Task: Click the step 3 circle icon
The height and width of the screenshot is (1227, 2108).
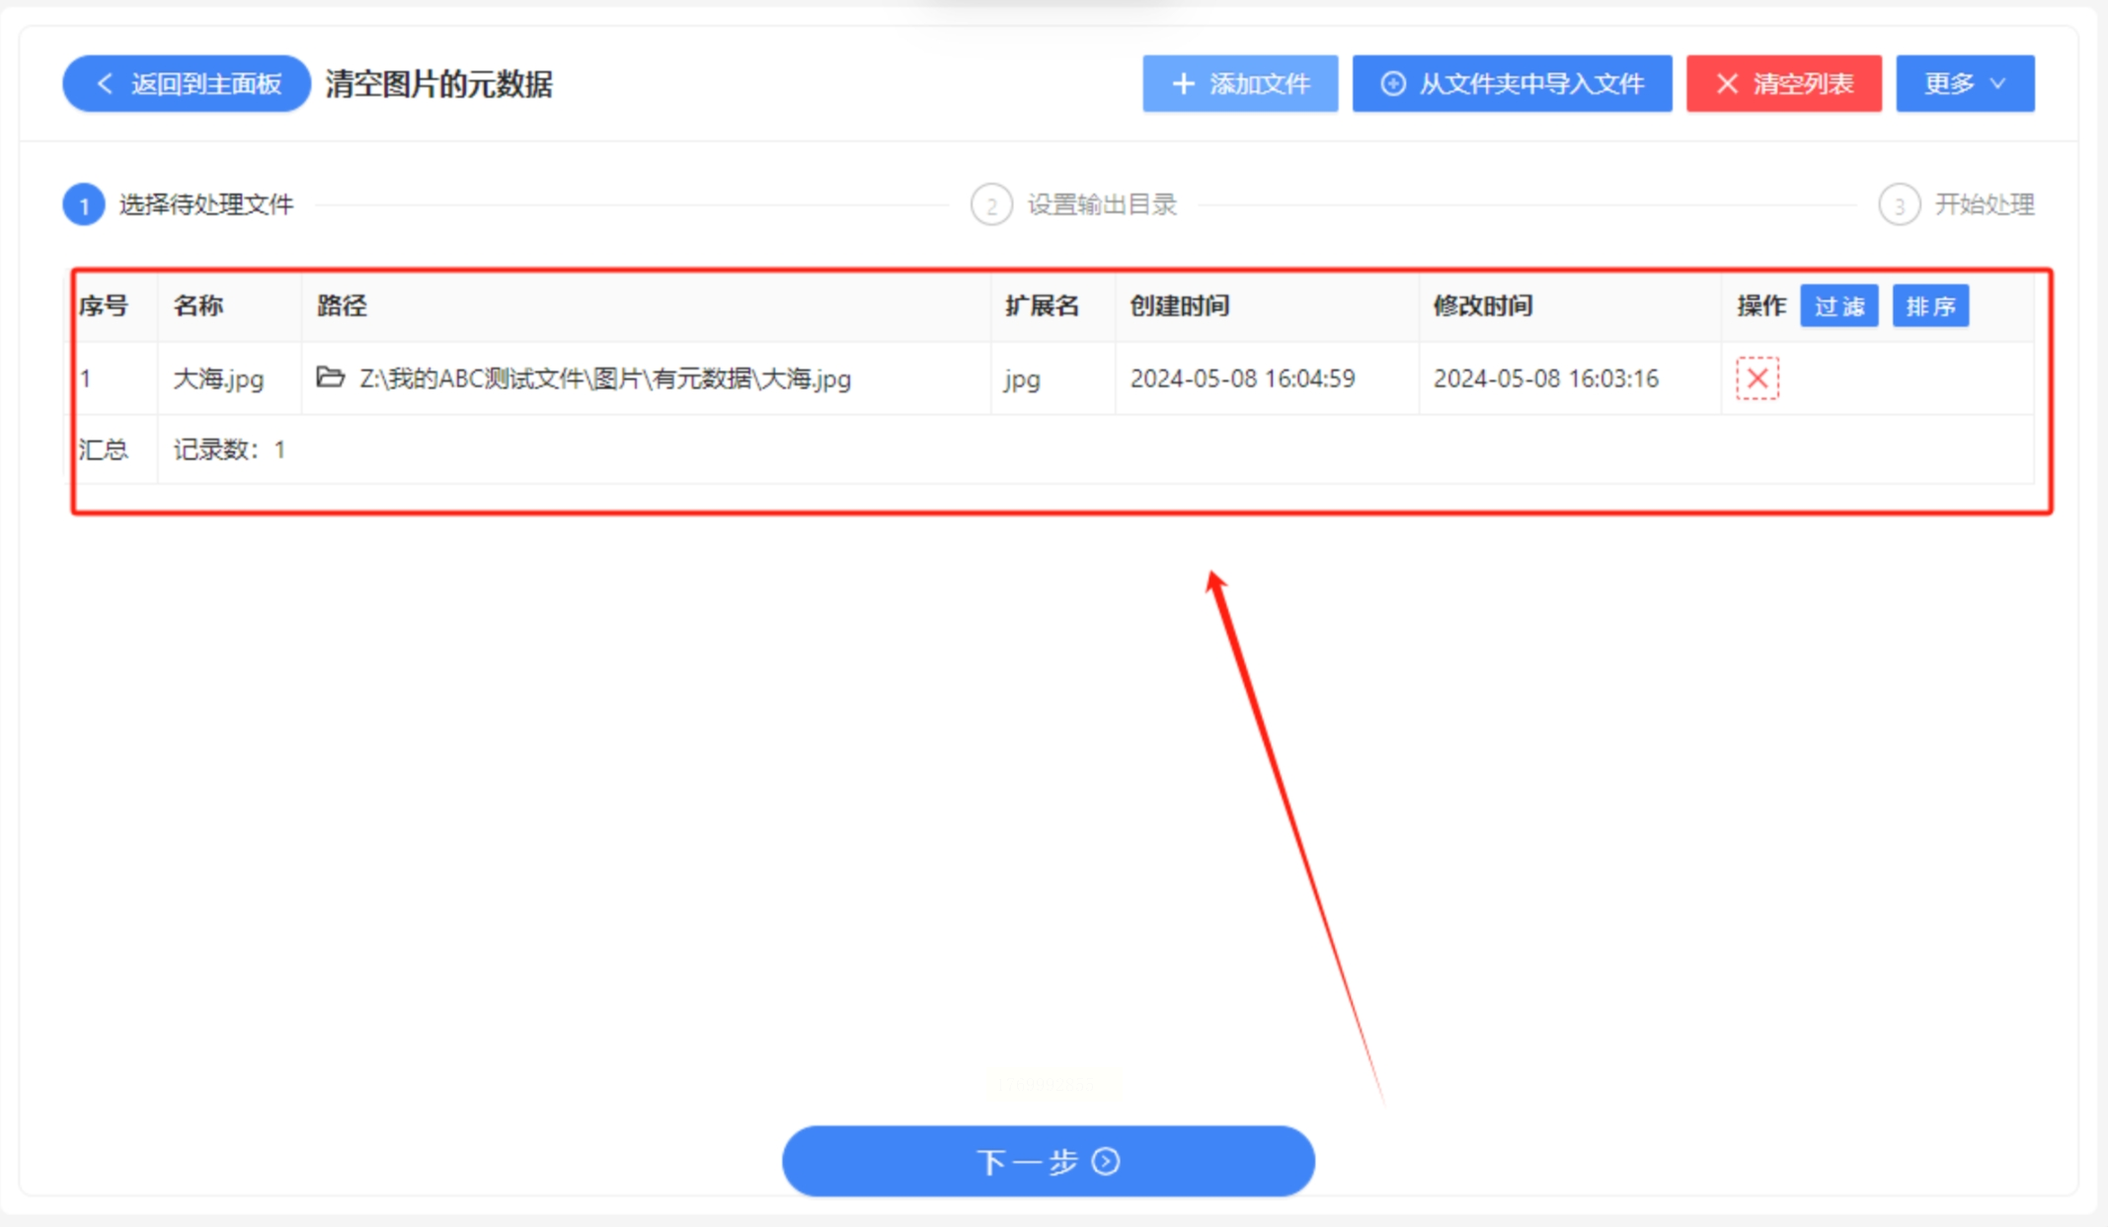Action: 1898,205
